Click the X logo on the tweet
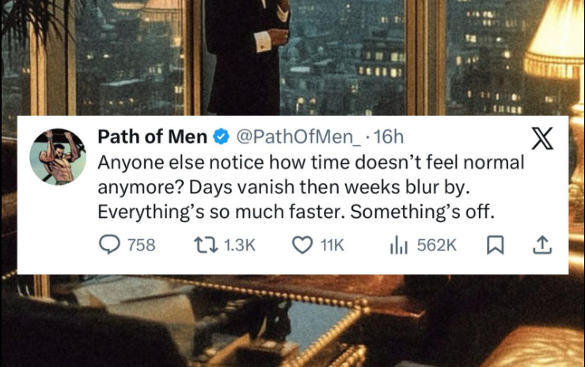The height and width of the screenshot is (367, 585). [x=541, y=141]
